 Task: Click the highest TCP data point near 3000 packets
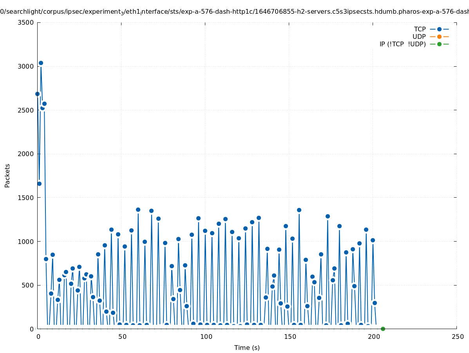coord(41,63)
